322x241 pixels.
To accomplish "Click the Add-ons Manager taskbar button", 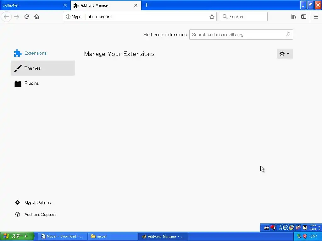I will click(163, 236).
